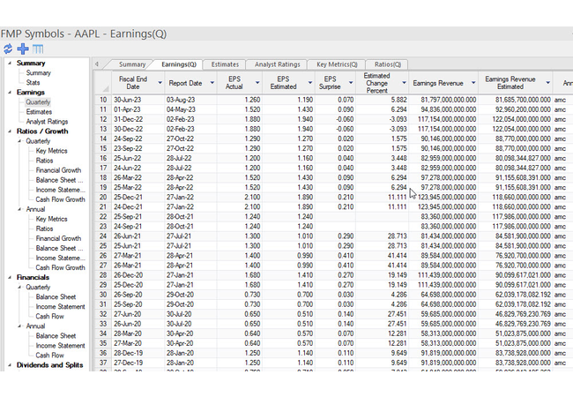Collapse the Summary tree group

click(10, 64)
